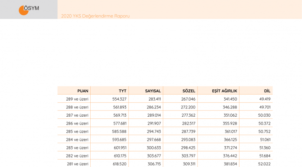
Task: Select the 288 ve üzeri row label
Action: point(77,107)
